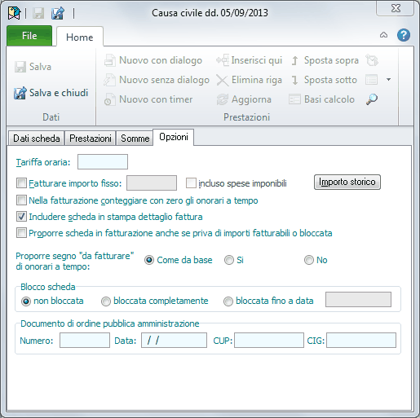Image resolution: width=420 pixels, height=418 pixels.
Task: Click the Elimina riga X icon
Action: coord(223,81)
